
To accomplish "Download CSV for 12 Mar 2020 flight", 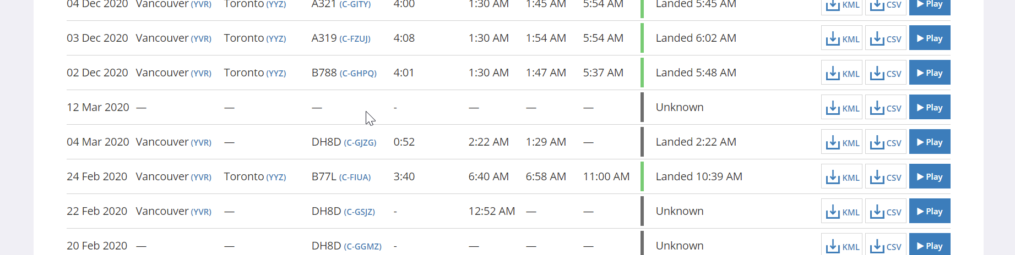I will click(x=886, y=107).
